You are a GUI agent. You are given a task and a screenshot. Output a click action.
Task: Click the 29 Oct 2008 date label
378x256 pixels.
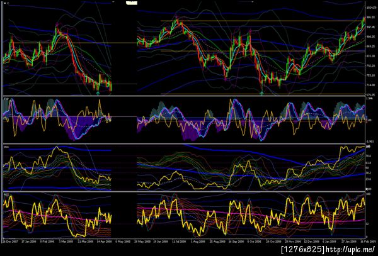pyautogui.click(x=273, y=241)
